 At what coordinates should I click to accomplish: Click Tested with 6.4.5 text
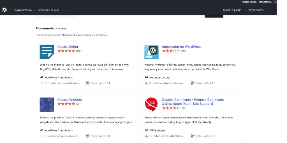tap(205, 83)
